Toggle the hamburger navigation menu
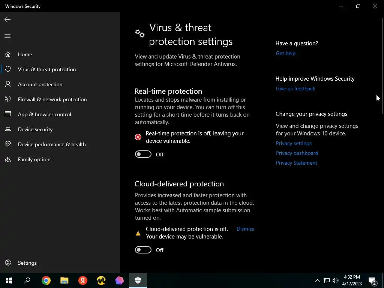 7,36
